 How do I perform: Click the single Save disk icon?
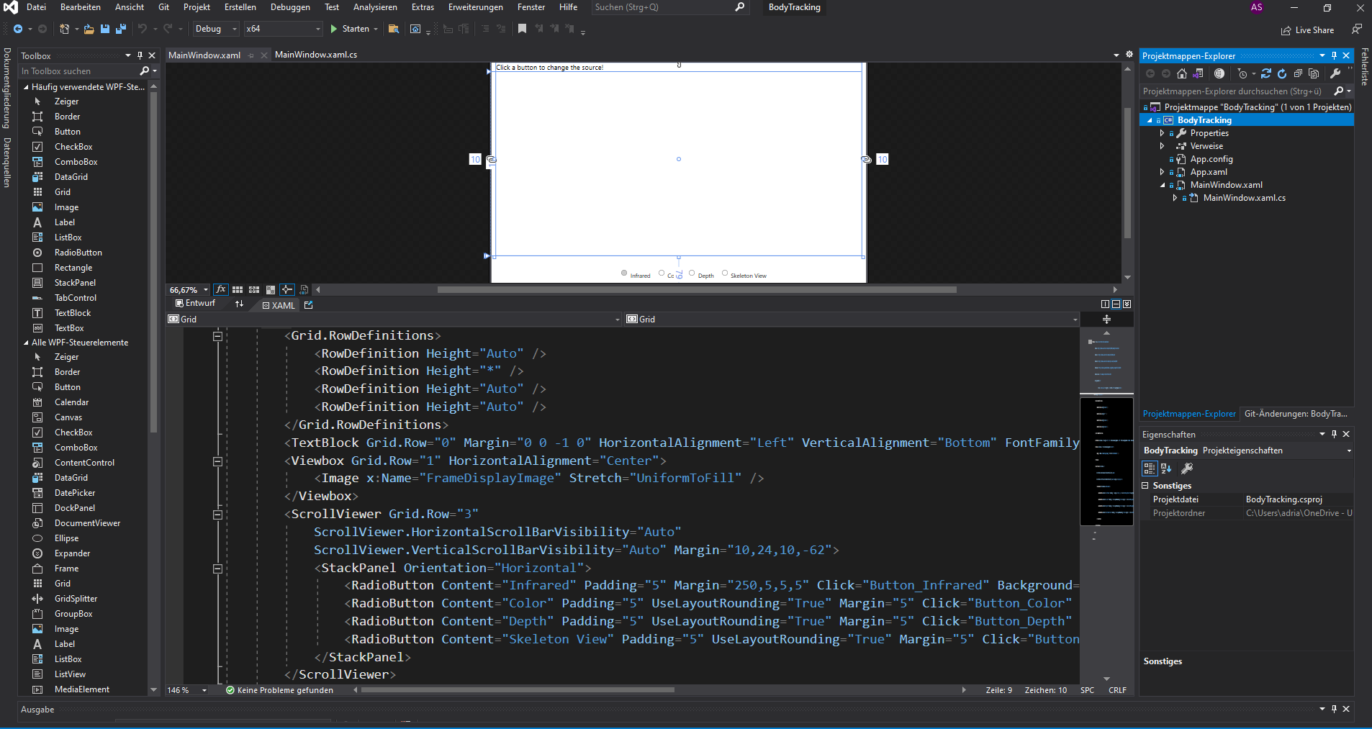105,29
